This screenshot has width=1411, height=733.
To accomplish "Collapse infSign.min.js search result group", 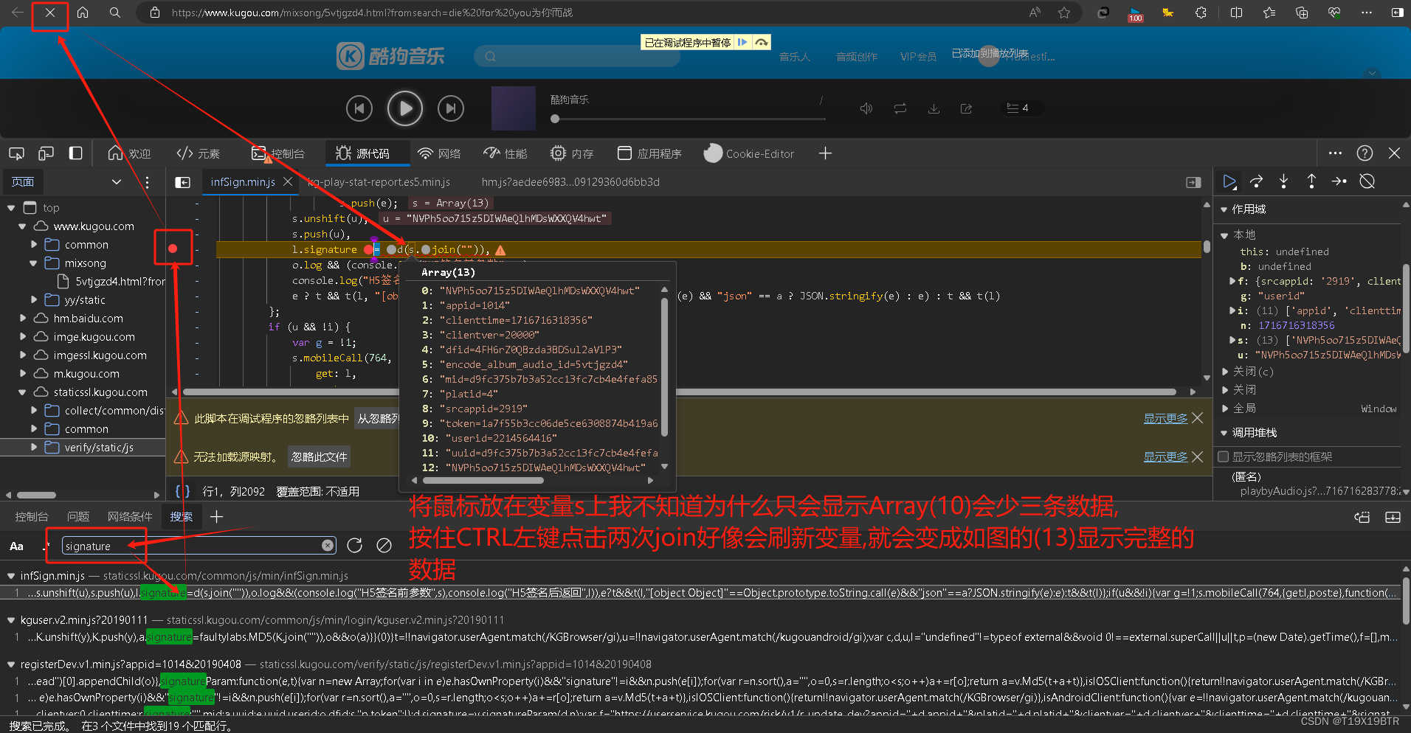I will pyautogui.click(x=11, y=576).
